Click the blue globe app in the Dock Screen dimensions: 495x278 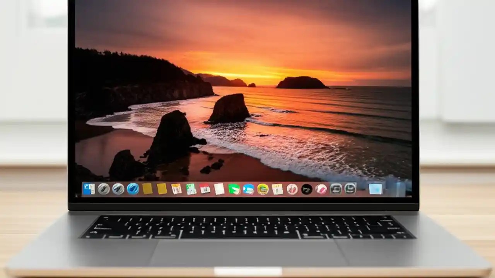(132, 189)
